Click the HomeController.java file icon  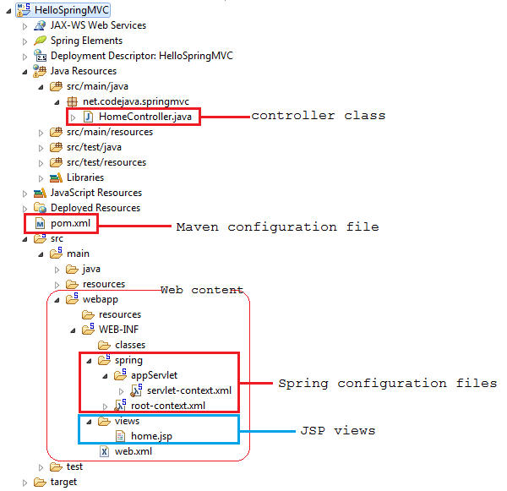pyautogui.click(x=88, y=117)
